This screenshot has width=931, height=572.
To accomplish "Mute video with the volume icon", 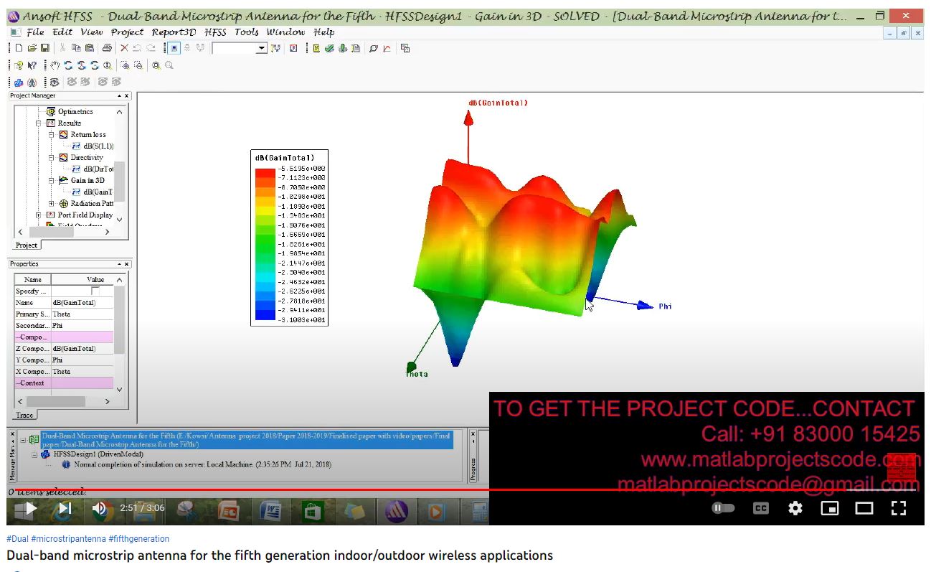I will coord(99,508).
